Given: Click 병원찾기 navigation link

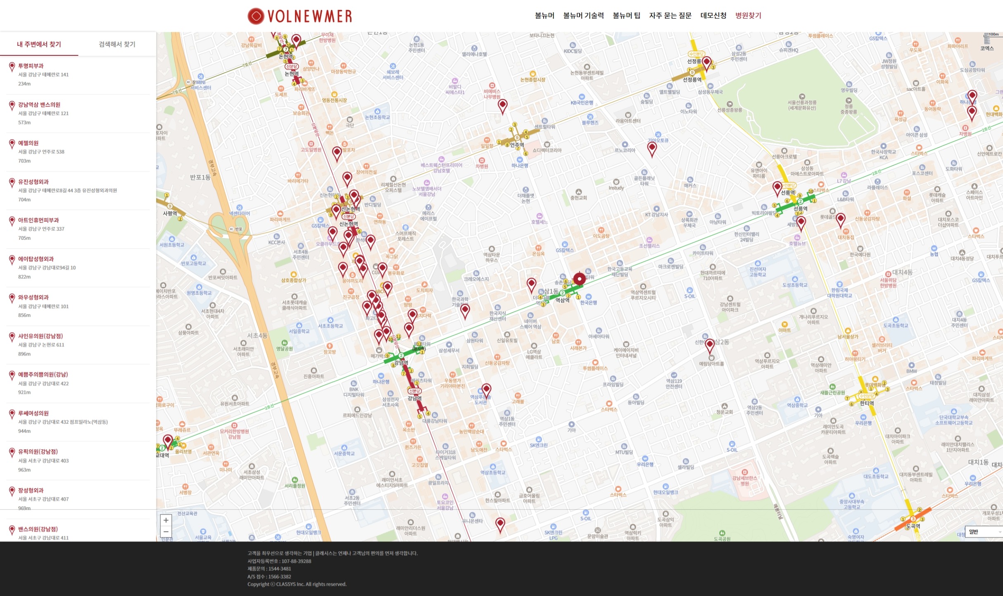Looking at the screenshot, I should tap(748, 16).
